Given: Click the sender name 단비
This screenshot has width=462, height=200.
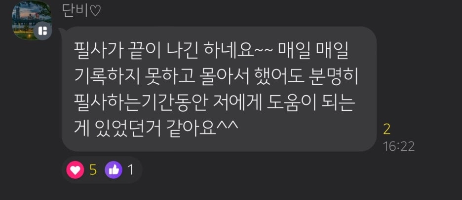Looking at the screenshot, I should coord(76,11).
